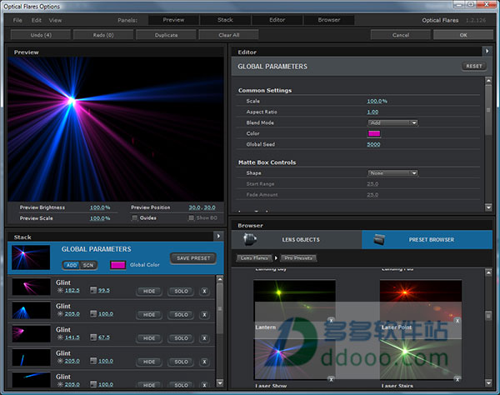Hide the Glint with brightness 141.5
500x395 pixels.
[149, 338]
